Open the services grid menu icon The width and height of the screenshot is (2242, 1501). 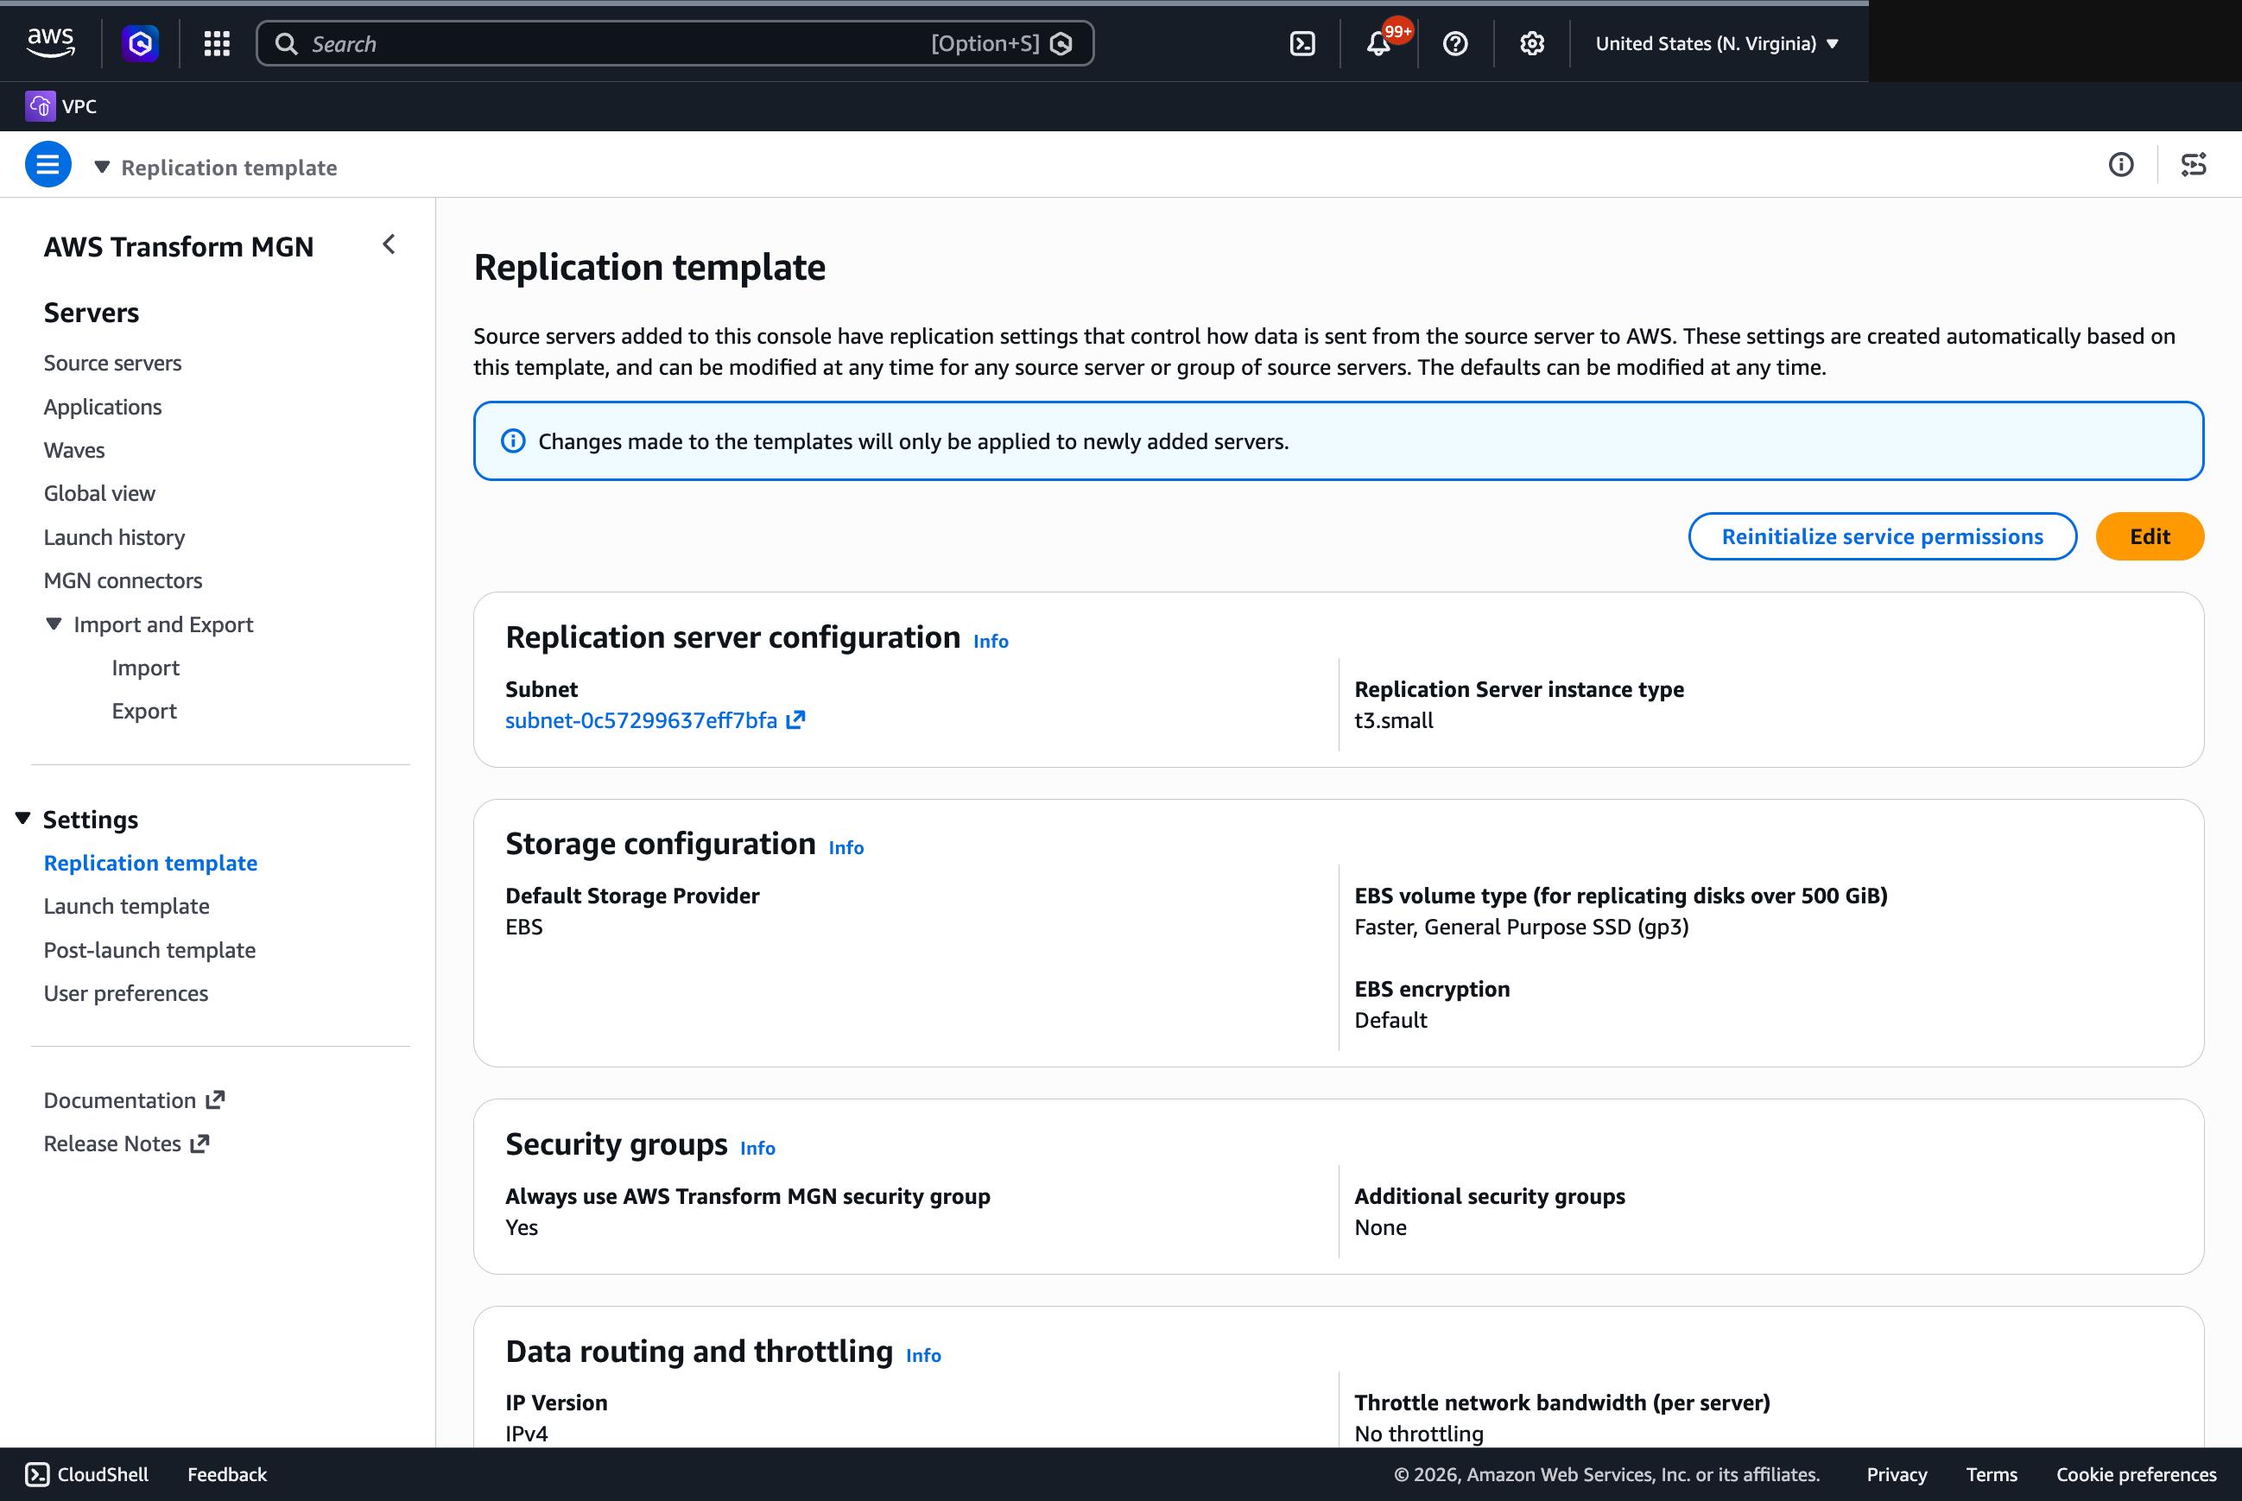coord(218,43)
